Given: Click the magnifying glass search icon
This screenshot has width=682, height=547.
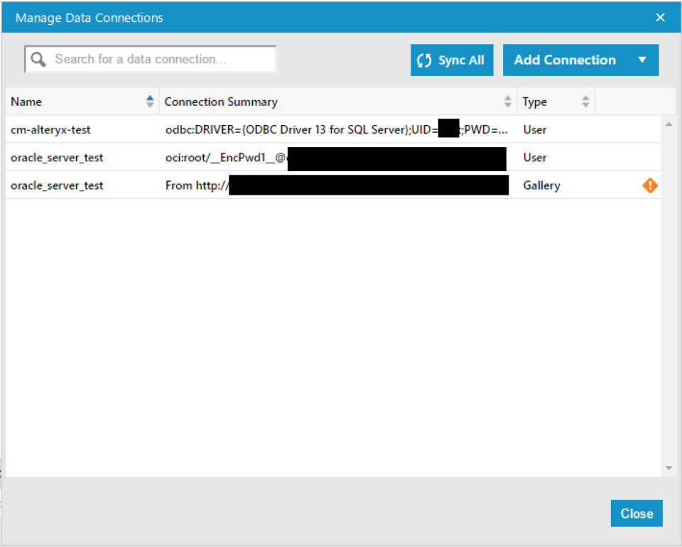Looking at the screenshot, I should (x=38, y=60).
